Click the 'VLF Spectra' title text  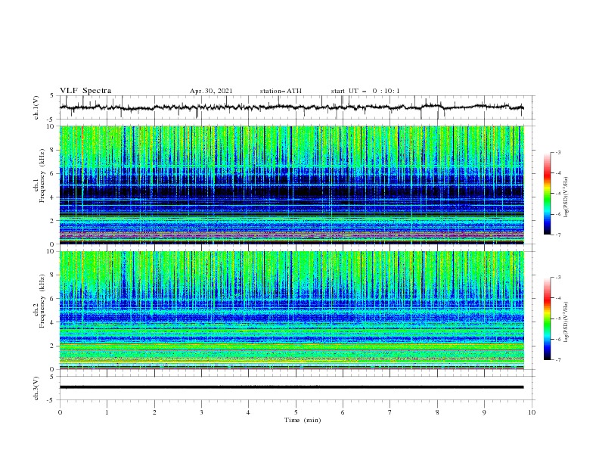[85, 91]
